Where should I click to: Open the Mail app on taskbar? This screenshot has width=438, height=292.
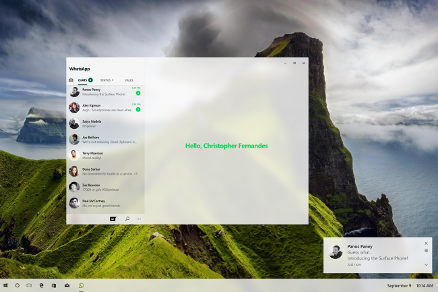[67, 285]
